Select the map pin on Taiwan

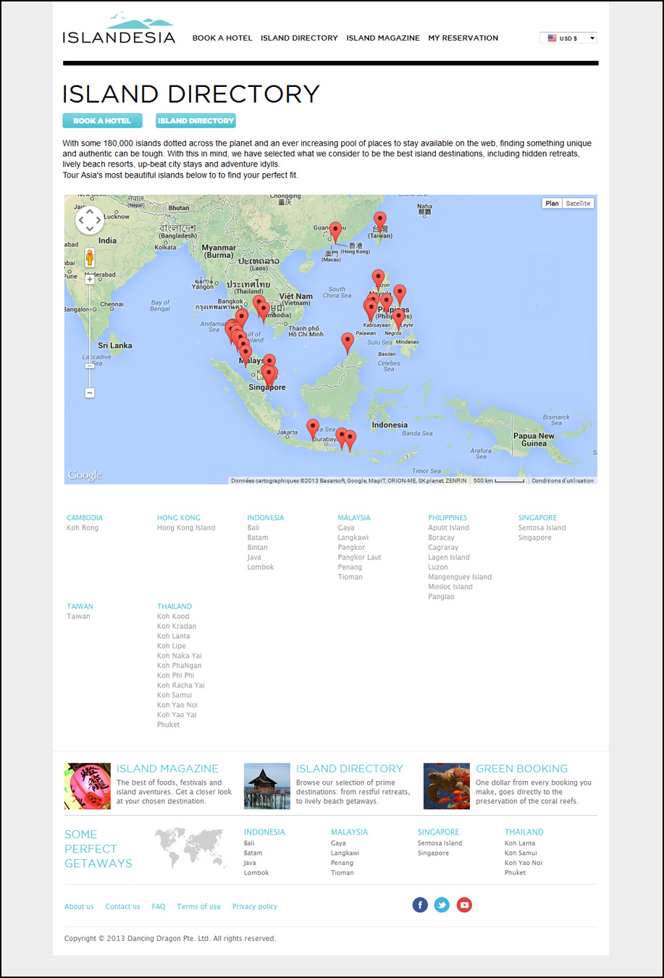pyautogui.click(x=380, y=221)
